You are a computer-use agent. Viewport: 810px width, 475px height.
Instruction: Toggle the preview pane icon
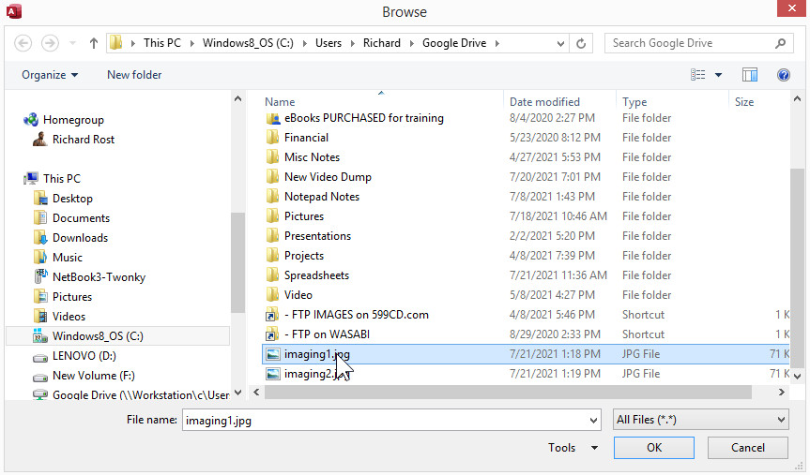tap(750, 75)
